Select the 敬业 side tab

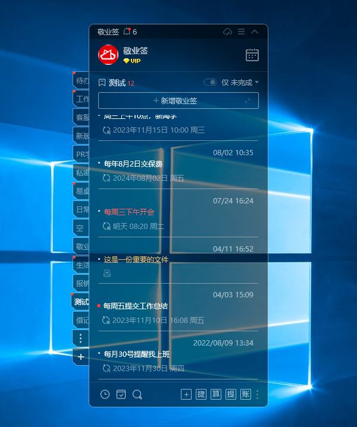pyautogui.click(x=81, y=246)
